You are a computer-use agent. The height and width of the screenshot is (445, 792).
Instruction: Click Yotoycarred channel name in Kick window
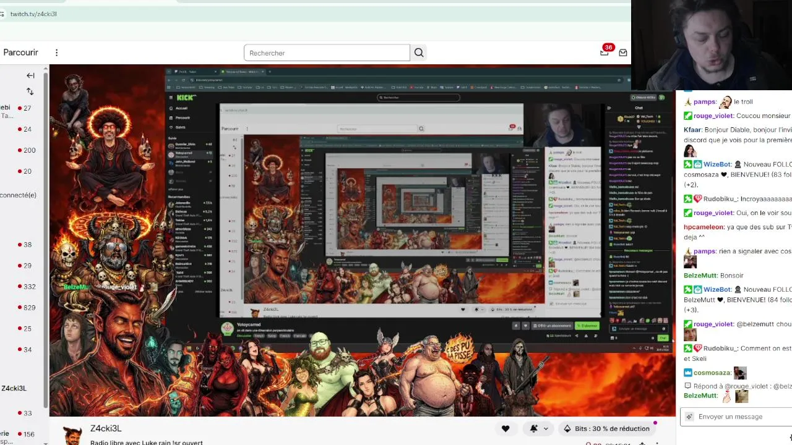point(249,325)
